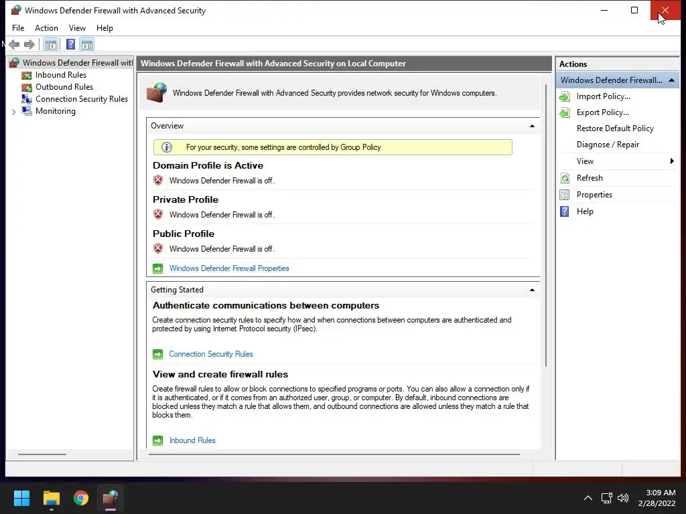Open the View menu in menu bar

77,28
